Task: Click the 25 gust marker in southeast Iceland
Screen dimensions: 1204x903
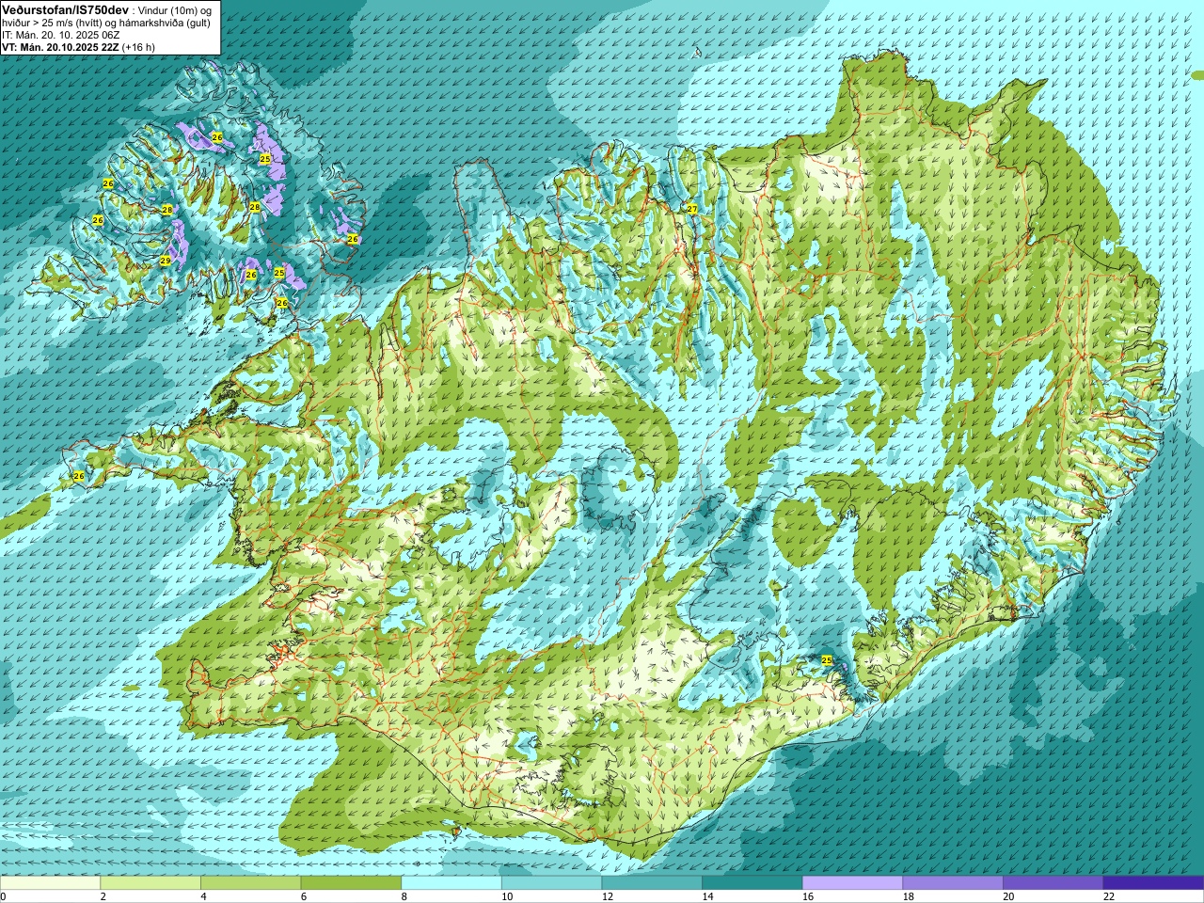Action: tap(827, 660)
